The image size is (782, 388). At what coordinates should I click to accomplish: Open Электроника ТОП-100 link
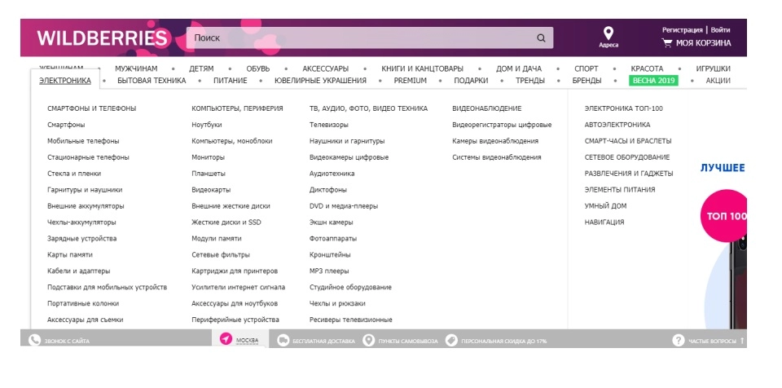[x=624, y=108]
